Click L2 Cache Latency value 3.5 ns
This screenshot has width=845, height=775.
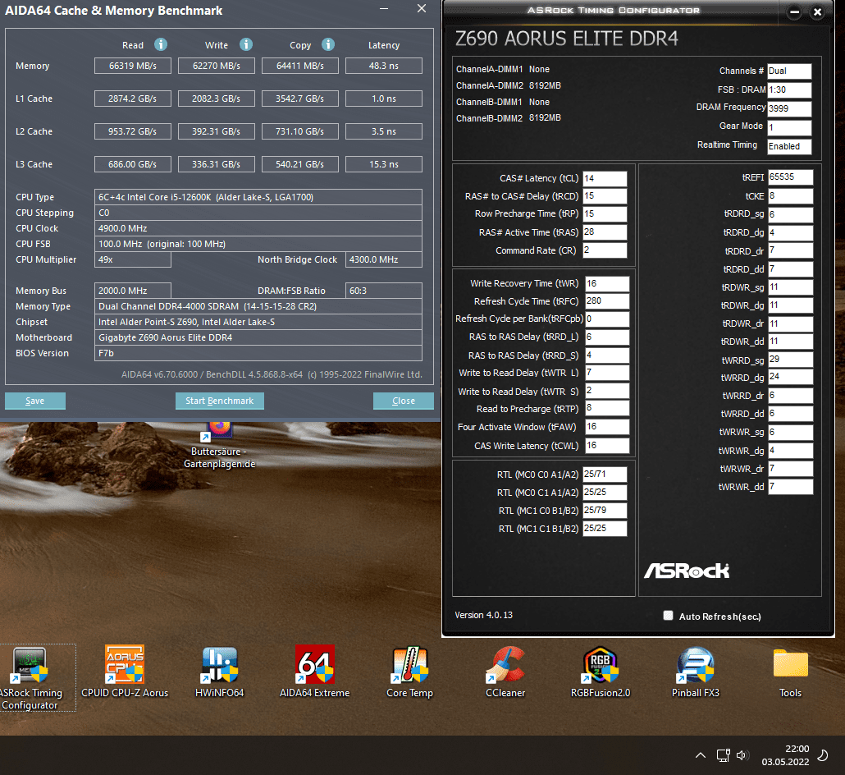pyautogui.click(x=384, y=131)
